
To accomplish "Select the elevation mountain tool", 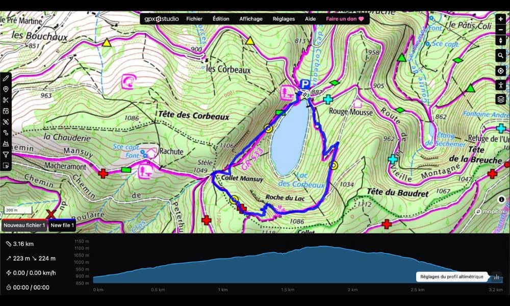I will 6,144.
